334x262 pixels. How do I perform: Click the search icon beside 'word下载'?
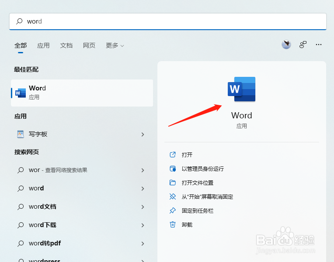pyautogui.click(x=21, y=225)
